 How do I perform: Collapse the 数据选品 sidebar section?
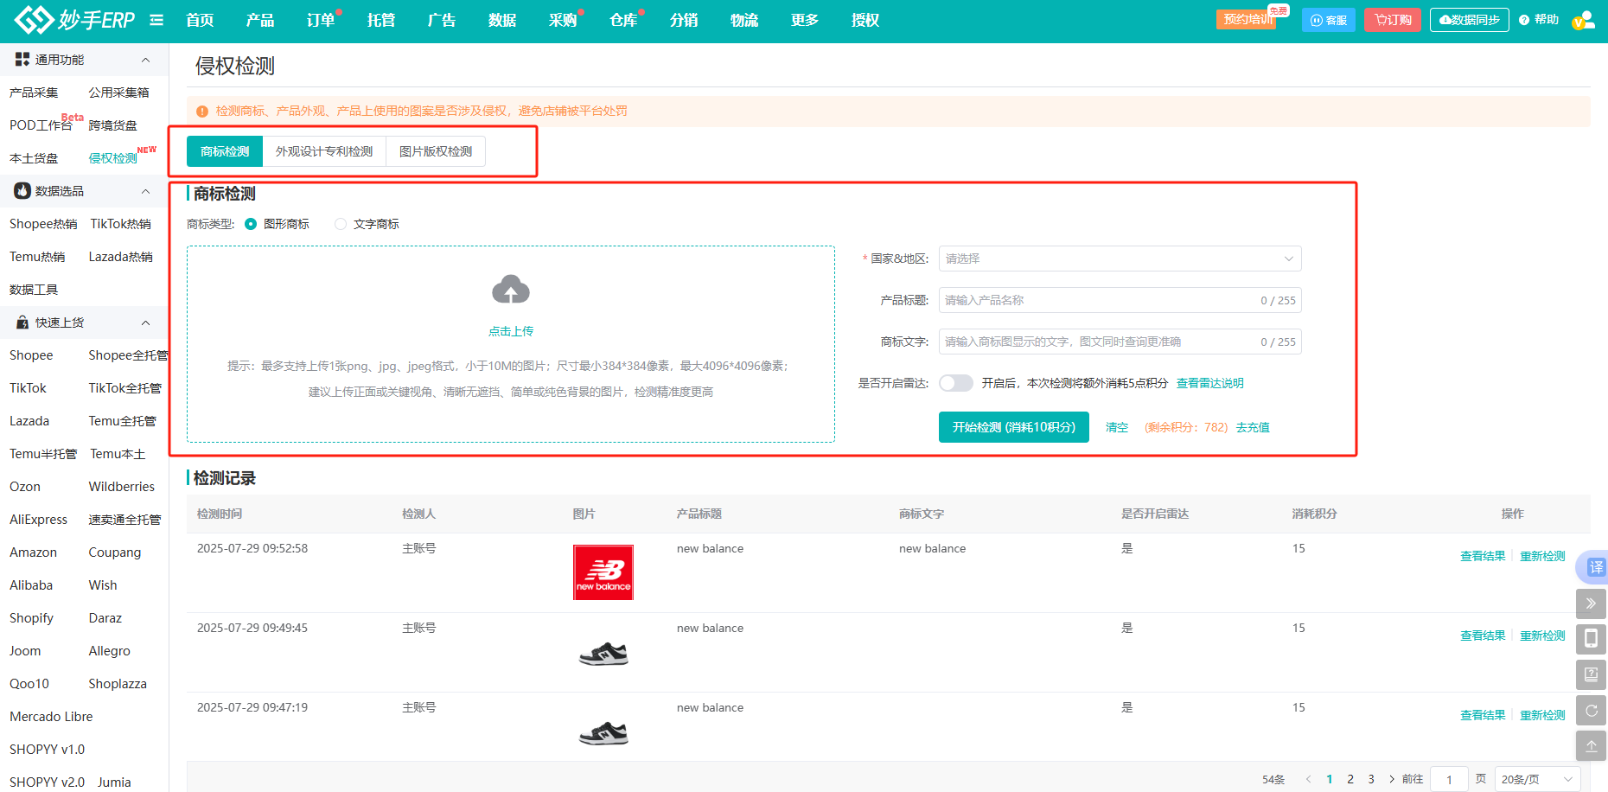145,191
